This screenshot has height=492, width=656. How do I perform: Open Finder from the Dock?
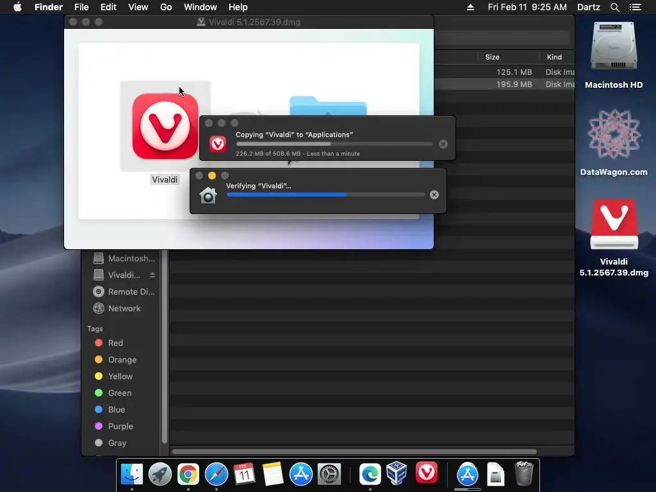pyautogui.click(x=132, y=475)
